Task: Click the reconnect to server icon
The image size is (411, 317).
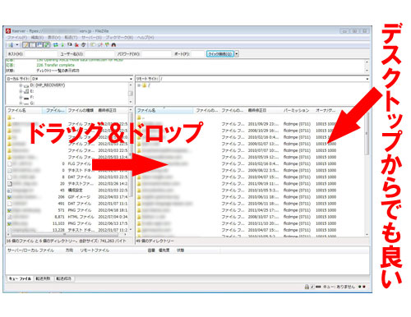Action: 84,45
